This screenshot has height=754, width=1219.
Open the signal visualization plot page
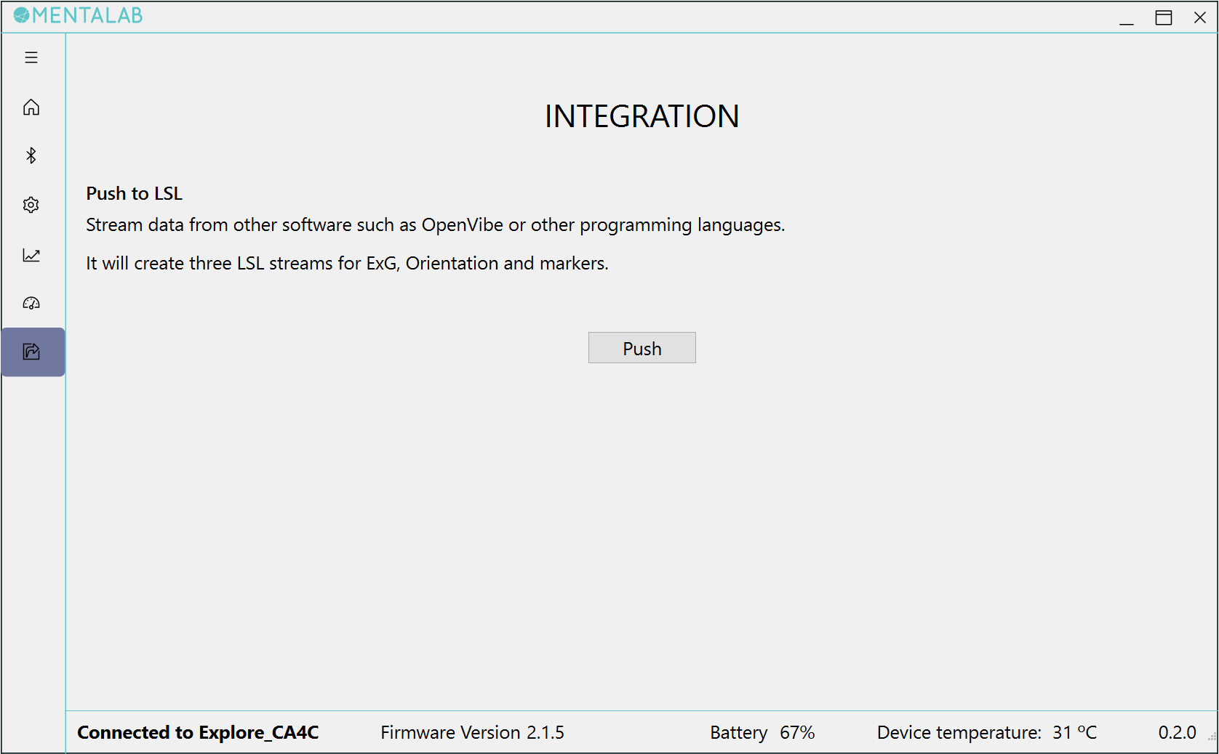(31, 255)
